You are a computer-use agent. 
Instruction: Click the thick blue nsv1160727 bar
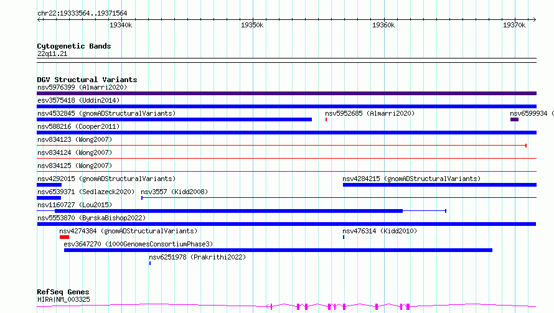click(x=228, y=211)
